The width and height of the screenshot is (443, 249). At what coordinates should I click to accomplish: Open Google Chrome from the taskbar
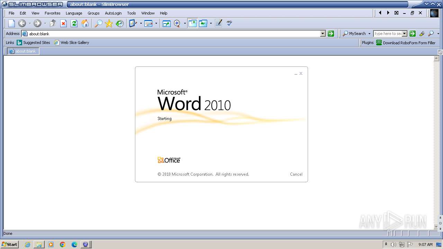coord(63,245)
